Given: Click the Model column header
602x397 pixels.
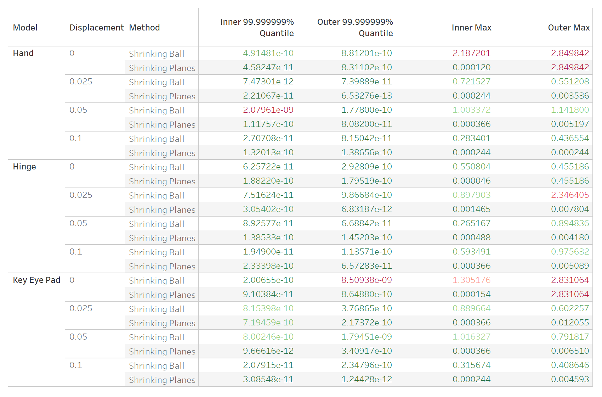Looking at the screenshot, I should 25,28.
